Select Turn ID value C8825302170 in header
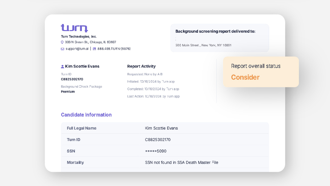This screenshot has height=186, width=330. click(72, 79)
